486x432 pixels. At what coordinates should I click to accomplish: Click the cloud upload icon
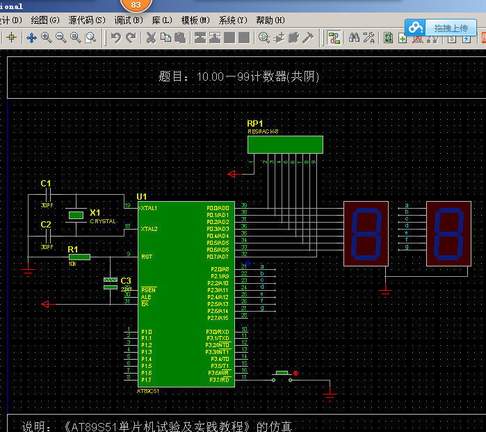415,28
